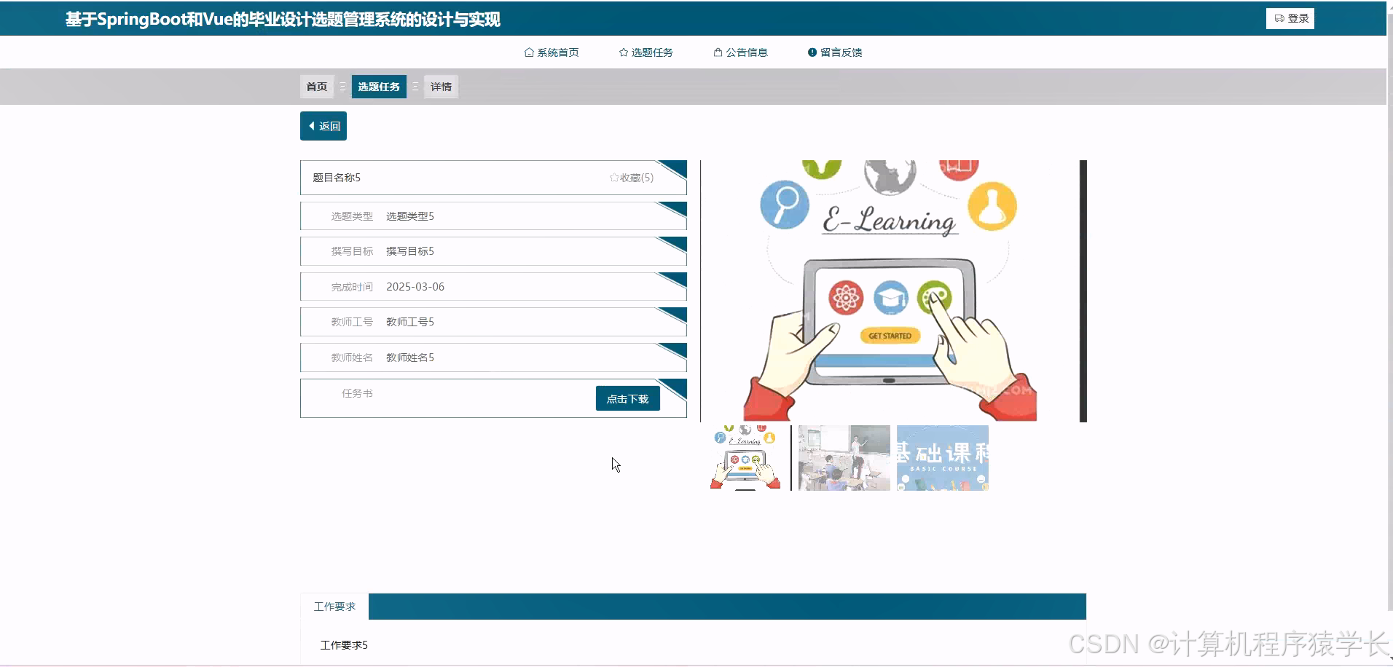
Task: Select the star icon beside 选题任务 in navbar
Action: coord(624,52)
